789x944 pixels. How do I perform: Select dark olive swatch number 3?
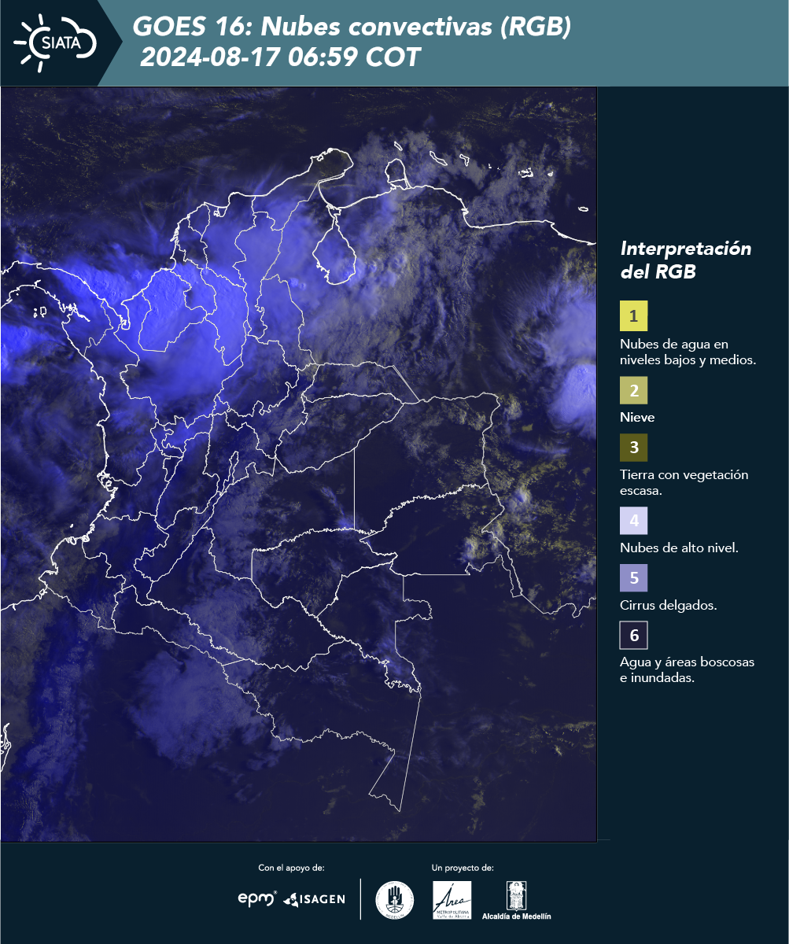point(633,448)
